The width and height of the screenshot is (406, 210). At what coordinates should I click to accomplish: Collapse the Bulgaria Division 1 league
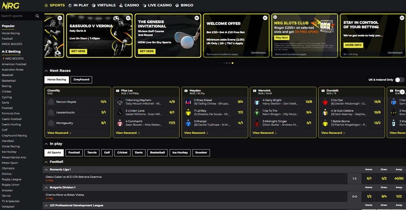point(46,188)
